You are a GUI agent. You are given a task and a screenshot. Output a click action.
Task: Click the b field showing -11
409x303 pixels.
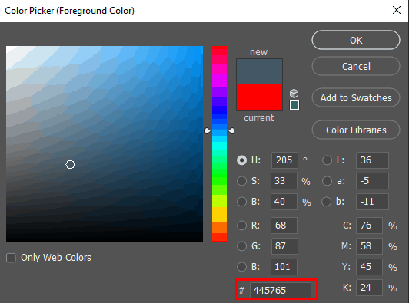(372, 202)
